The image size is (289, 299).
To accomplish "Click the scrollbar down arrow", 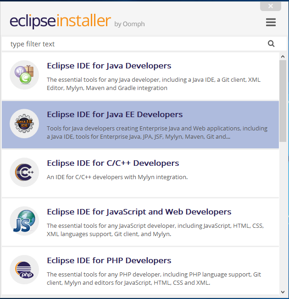I will [283, 292].
